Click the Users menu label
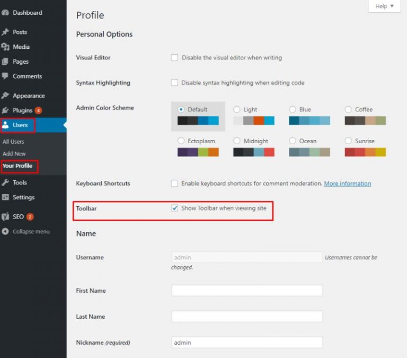The width and height of the screenshot is (407, 358). [x=20, y=125]
